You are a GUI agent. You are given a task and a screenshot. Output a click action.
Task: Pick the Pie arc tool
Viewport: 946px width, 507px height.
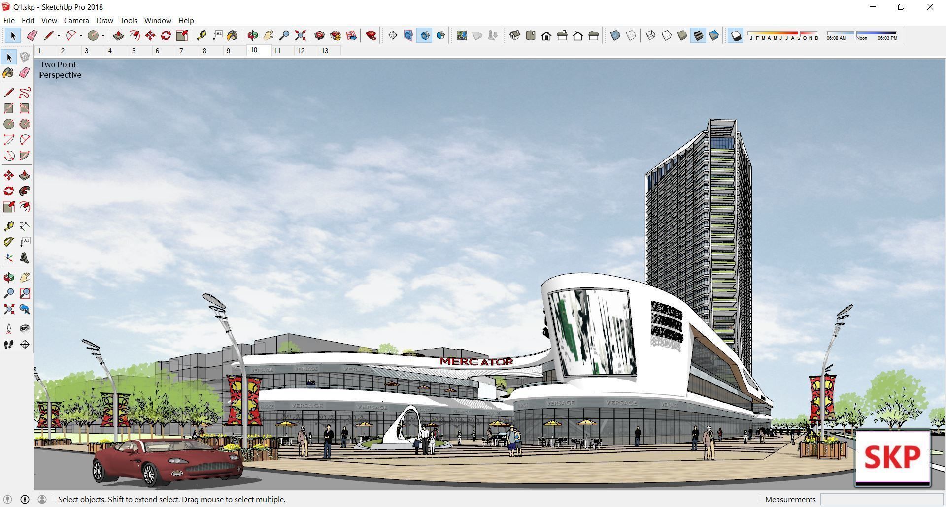click(25, 156)
